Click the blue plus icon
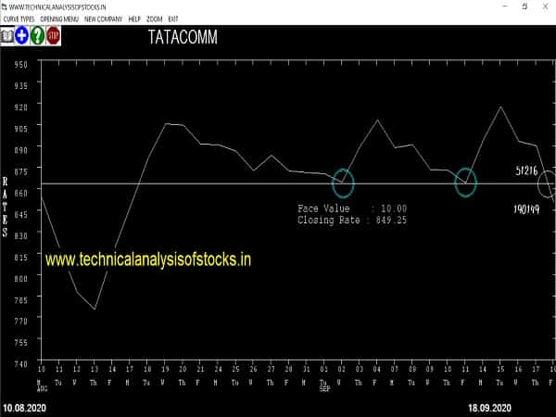The image size is (556, 417). coord(22,35)
